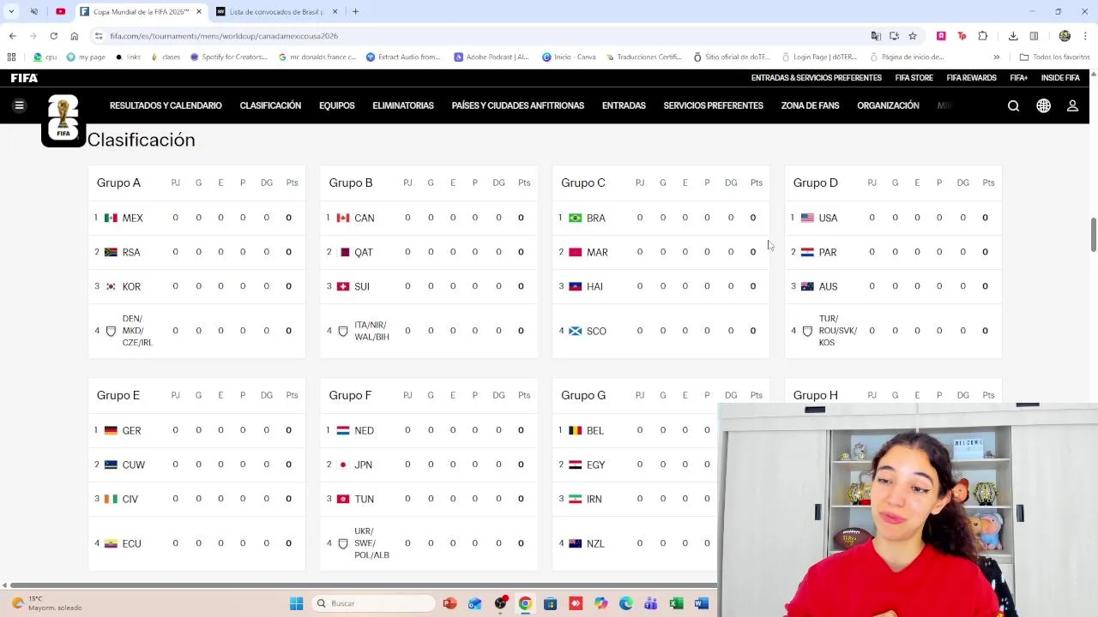1098x617 pixels.
Task: Click the FIFA logo in the top bar
Action: [x=24, y=78]
